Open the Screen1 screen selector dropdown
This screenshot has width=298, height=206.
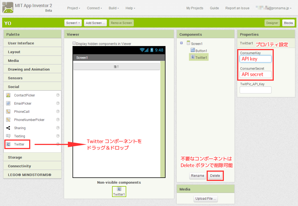pyautogui.click(x=73, y=23)
